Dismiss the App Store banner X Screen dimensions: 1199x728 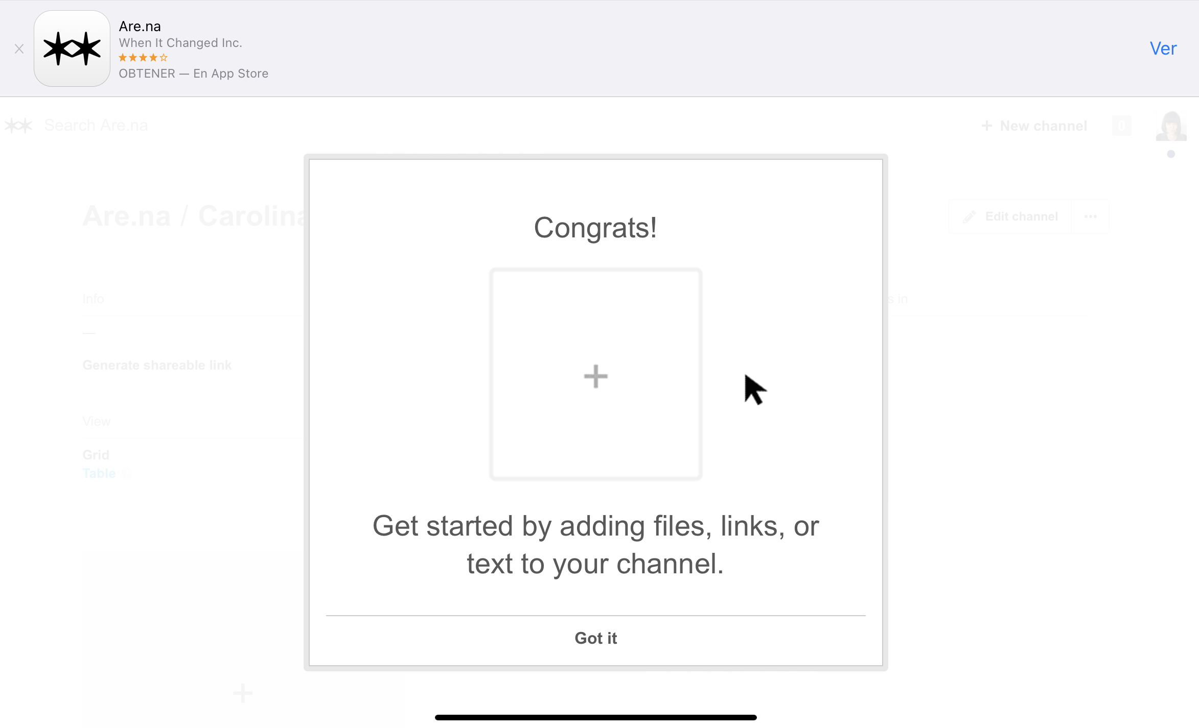click(x=19, y=49)
